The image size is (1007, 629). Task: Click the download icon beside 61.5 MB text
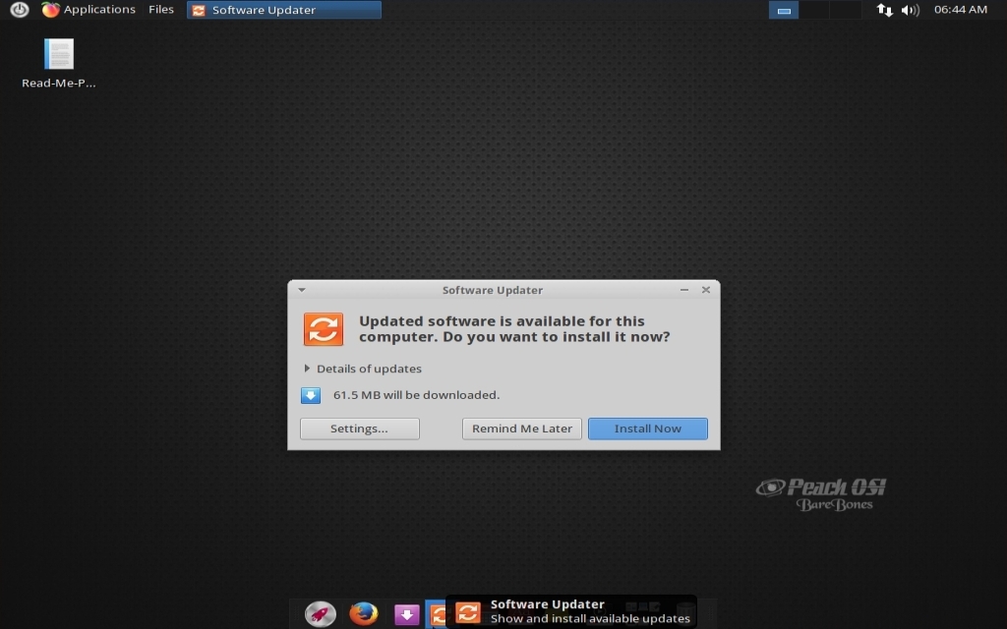click(x=312, y=394)
